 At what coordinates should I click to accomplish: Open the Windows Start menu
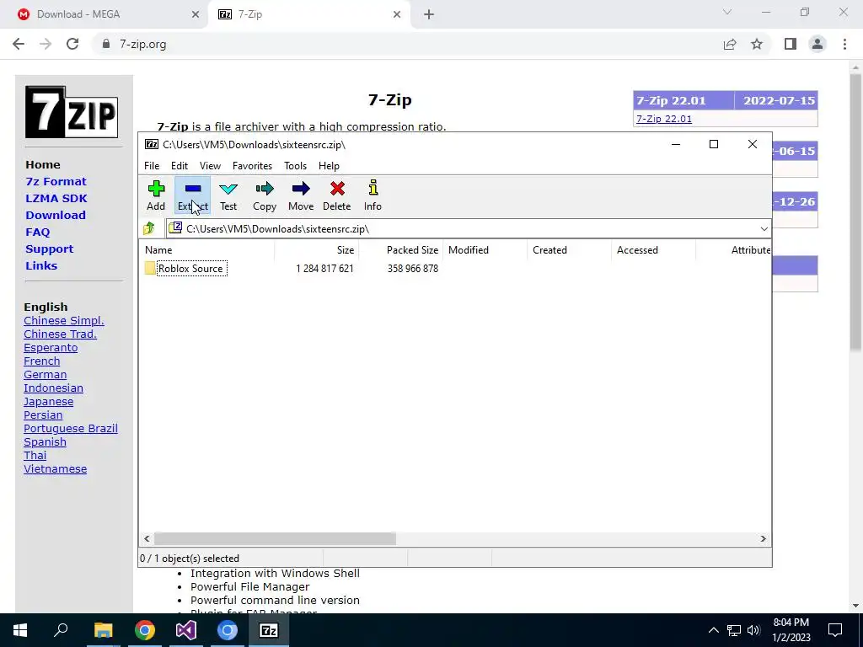(x=20, y=630)
